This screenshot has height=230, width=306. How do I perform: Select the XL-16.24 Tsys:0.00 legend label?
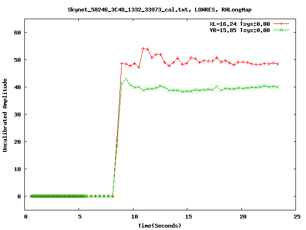[240, 24]
